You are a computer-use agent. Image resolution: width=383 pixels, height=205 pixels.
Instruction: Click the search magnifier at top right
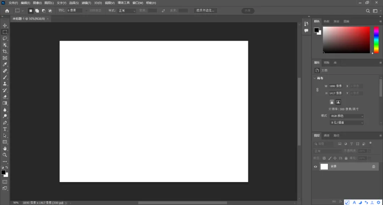point(368,11)
